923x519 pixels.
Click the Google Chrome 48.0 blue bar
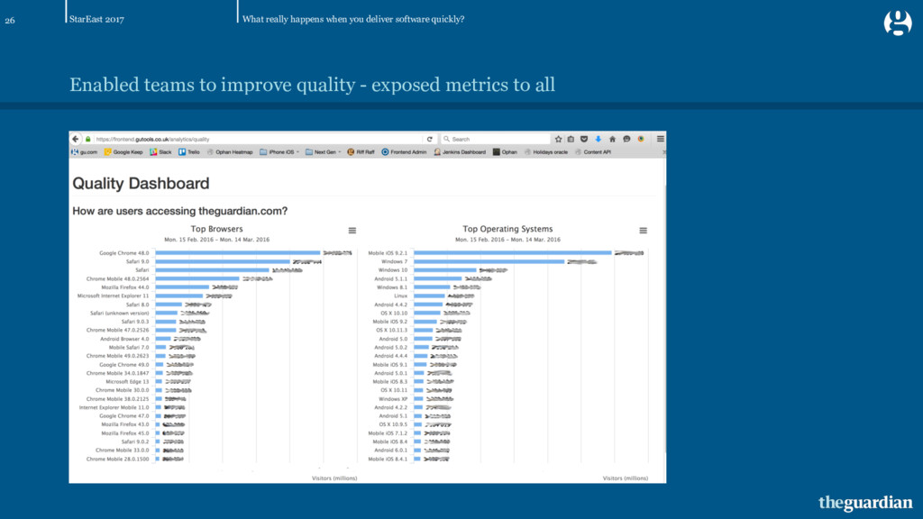tap(238, 253)
